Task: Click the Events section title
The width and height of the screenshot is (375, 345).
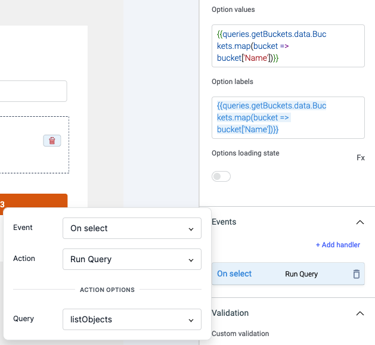Action: point(224,222)
